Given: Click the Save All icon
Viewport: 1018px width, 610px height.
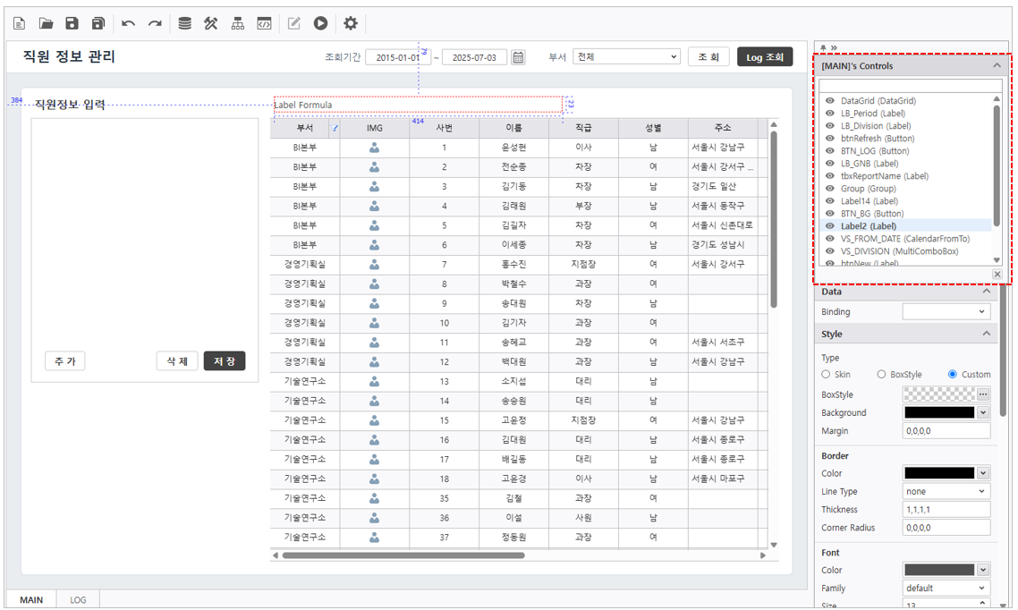Looking at the screenshot, I should (98, 24).
